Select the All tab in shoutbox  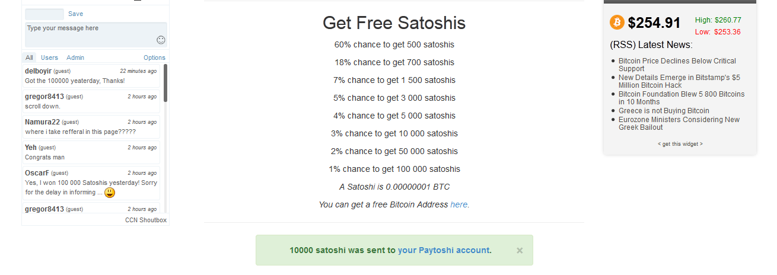tap(29, 57)
